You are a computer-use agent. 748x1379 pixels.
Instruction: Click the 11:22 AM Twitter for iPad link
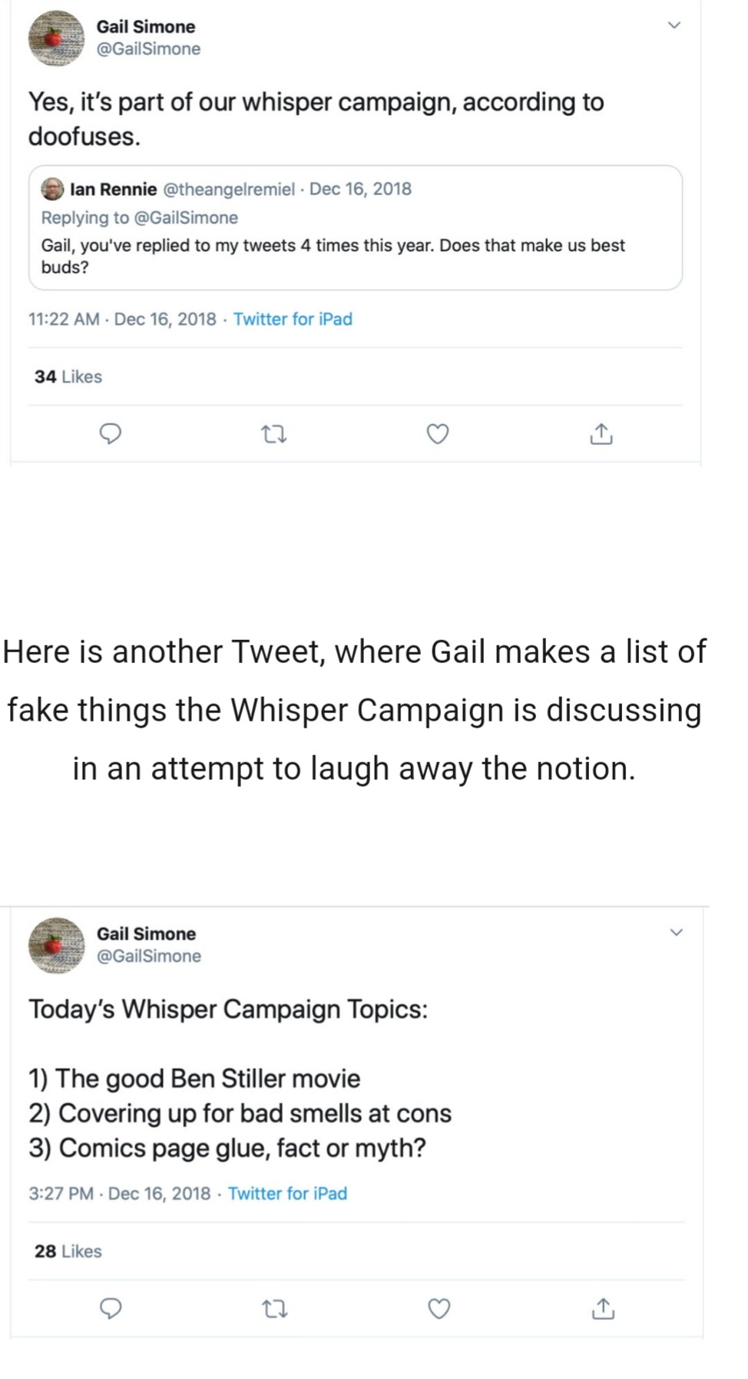[293, 320]
